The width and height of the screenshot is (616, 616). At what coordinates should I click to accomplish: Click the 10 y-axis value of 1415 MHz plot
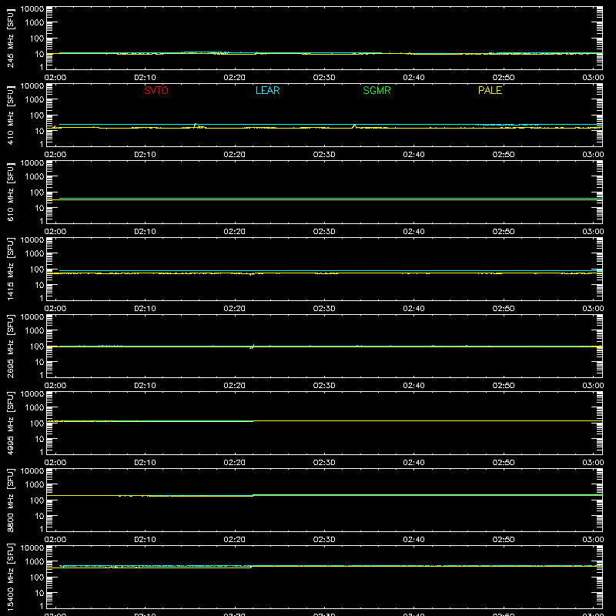39,285
